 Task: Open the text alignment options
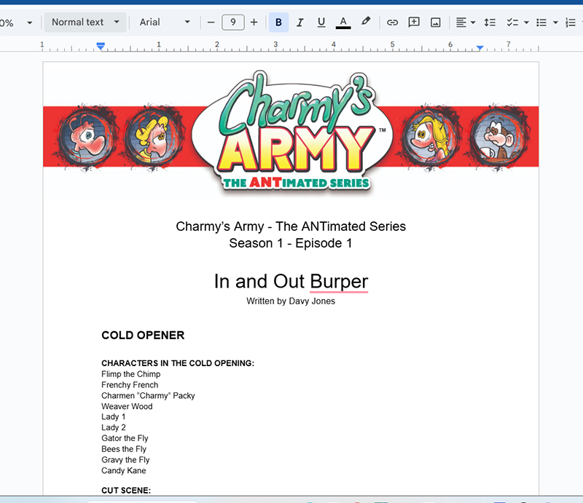(466, 23)
